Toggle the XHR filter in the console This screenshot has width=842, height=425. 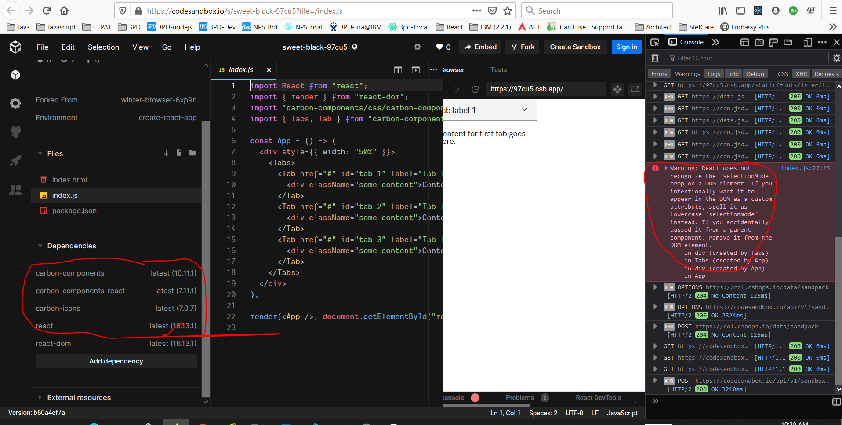(x=801, y=73)
